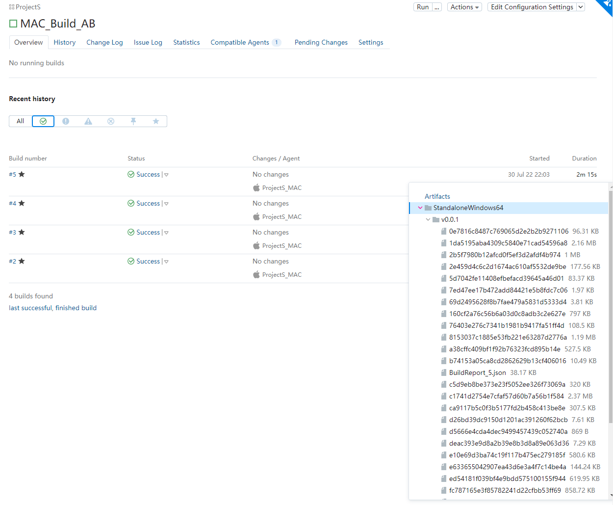This screenshot has height=505, width=613.
Task: Open the finished build link
Action: pyautogui.click(x=76, y=308)
